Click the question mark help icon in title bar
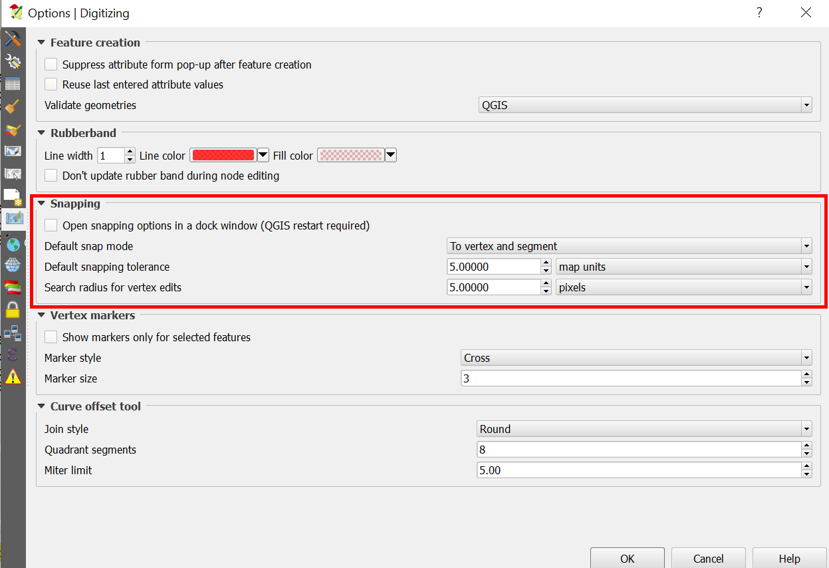829x568 pixels. pyautogui.click(x=759, y=13)
